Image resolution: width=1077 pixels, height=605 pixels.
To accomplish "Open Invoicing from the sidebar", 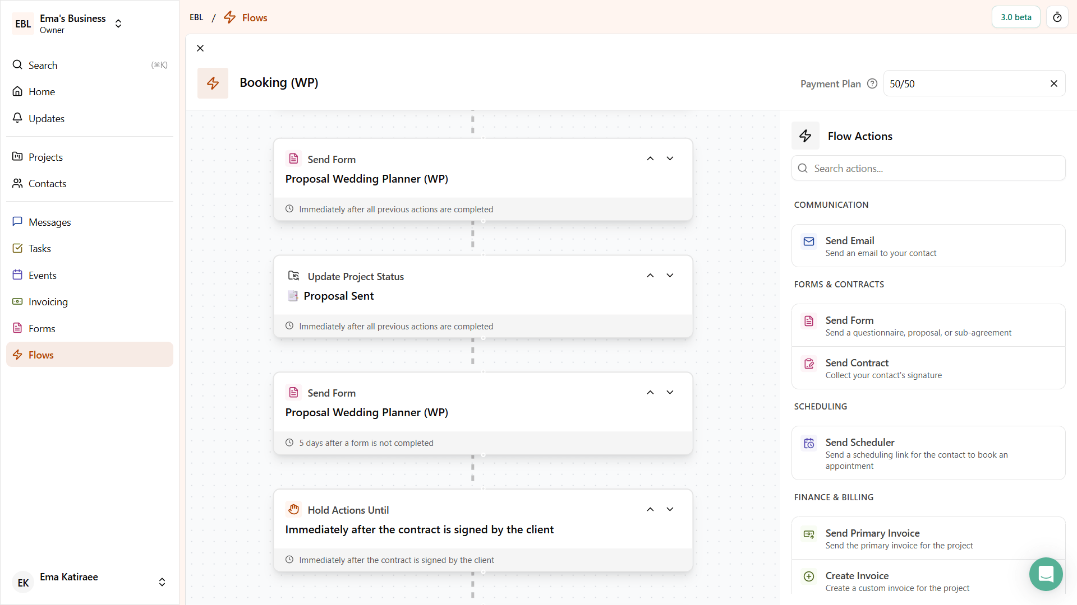I will point(48,301).
